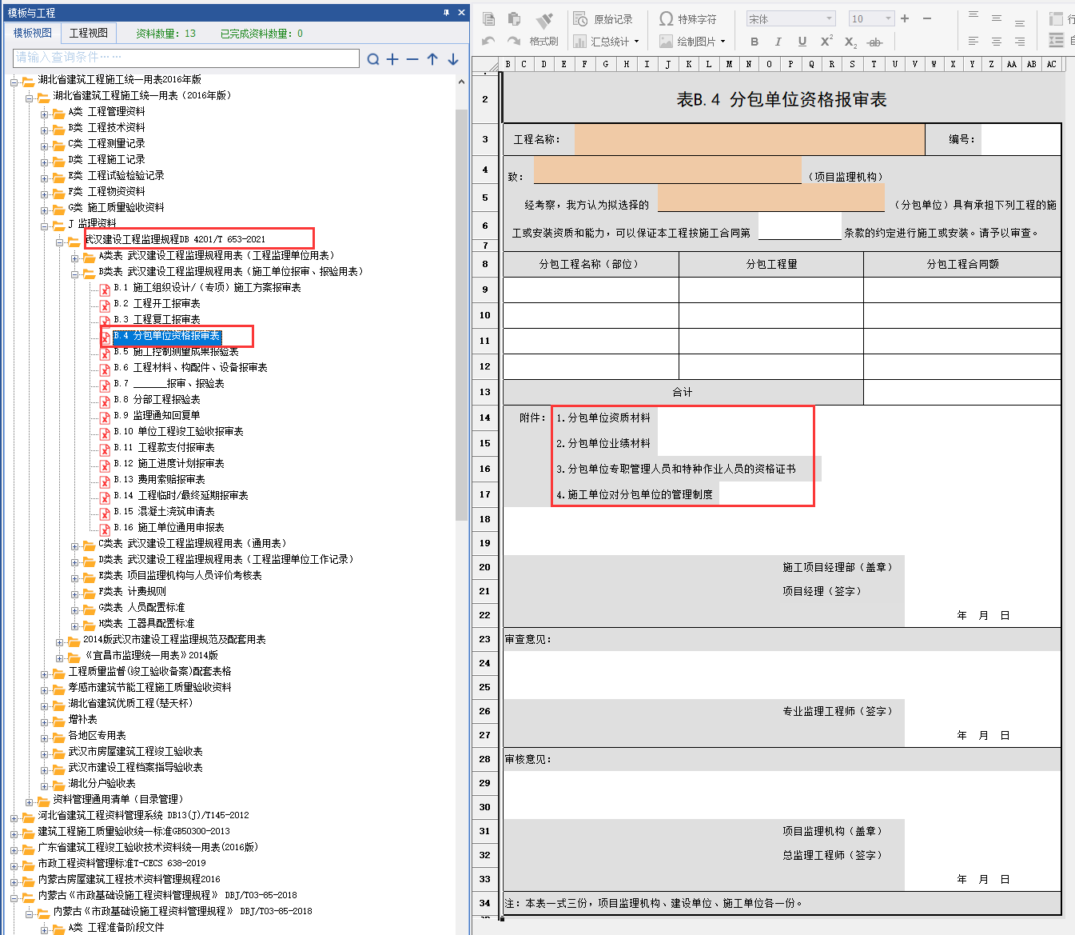Click the redo arrow icon
1075x935 pixels.
514,41
